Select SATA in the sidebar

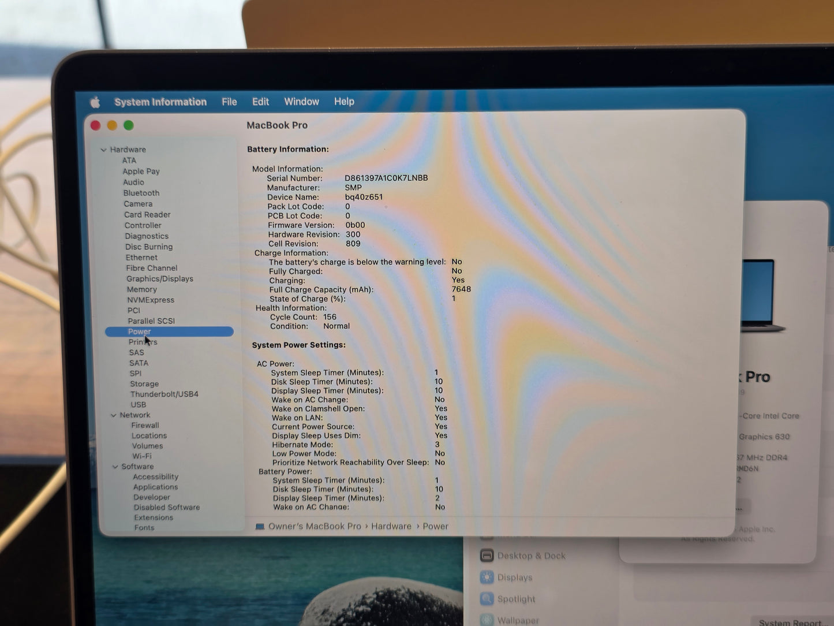coord(139,363)
